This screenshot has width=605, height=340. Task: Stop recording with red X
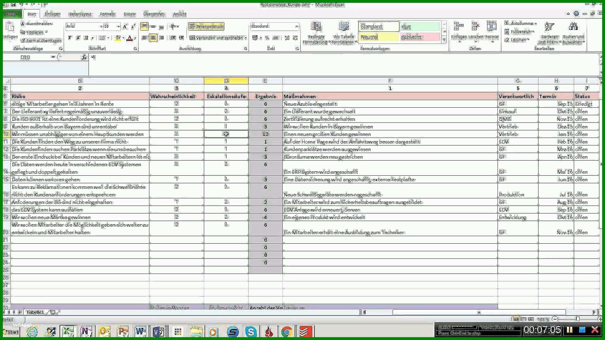pos(595,330)
